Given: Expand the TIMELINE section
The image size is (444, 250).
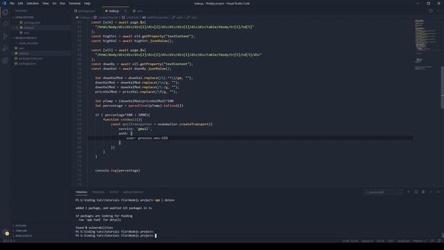Looking at the screenshot, I should 40,231.
